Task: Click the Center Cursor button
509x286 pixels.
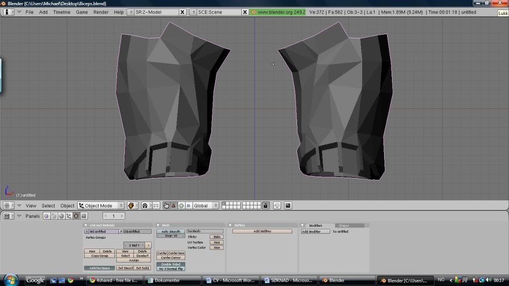Action: tap(171, 258)
